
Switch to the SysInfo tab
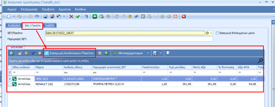pos(50,25)
